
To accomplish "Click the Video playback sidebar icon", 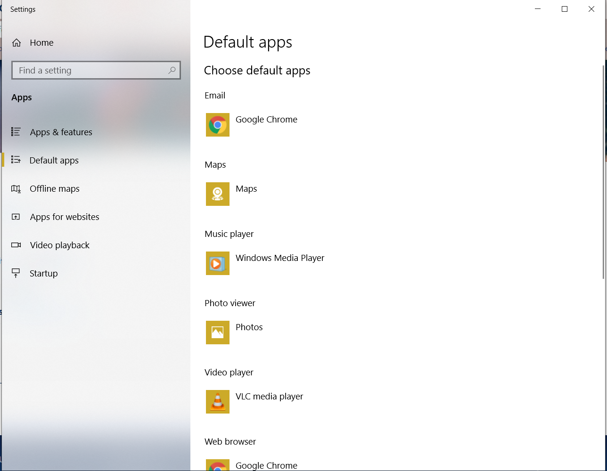I will click(16, 245).
